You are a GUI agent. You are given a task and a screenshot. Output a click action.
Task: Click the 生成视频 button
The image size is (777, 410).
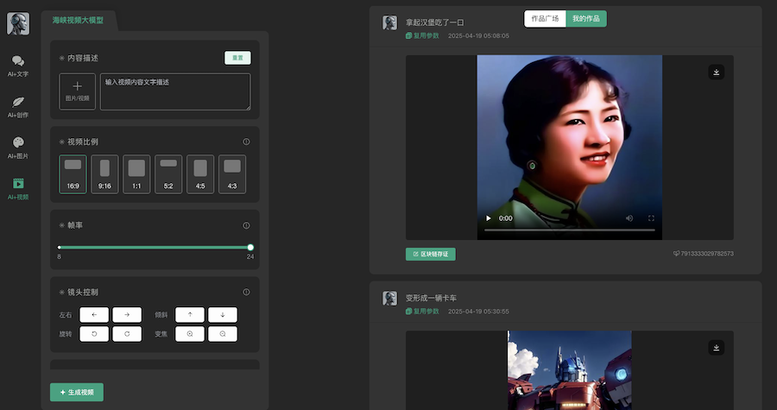(x=77, y=392)
